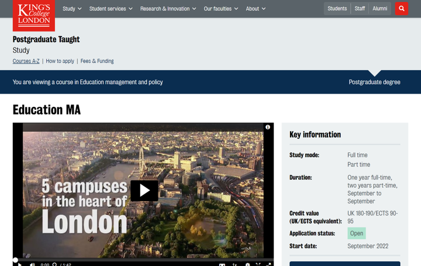The image size is (421, 266).
Task: Expand the Student services menu
Action: [x=111, y=9]
